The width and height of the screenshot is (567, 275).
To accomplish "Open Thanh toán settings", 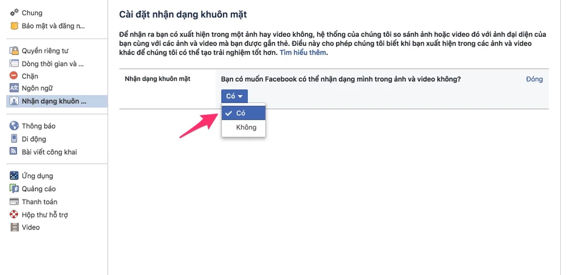I will pyautogui.click(x=40, y=201).
